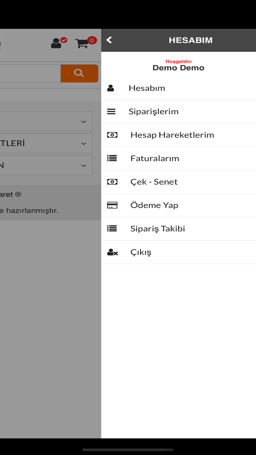256x455 pixels.
Task: Expand the first dropdown chevron
Action: pos(83,122)
